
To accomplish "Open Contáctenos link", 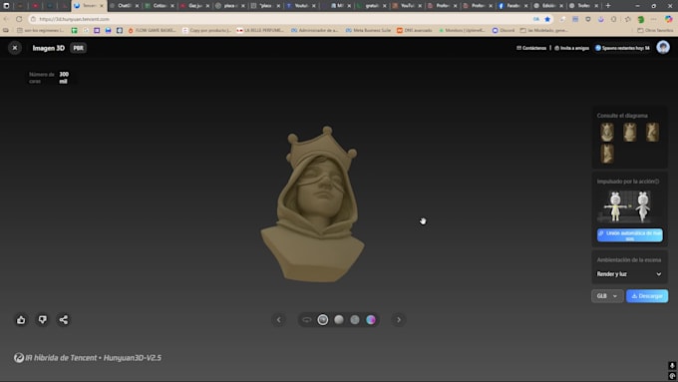I will pos(531,48).
